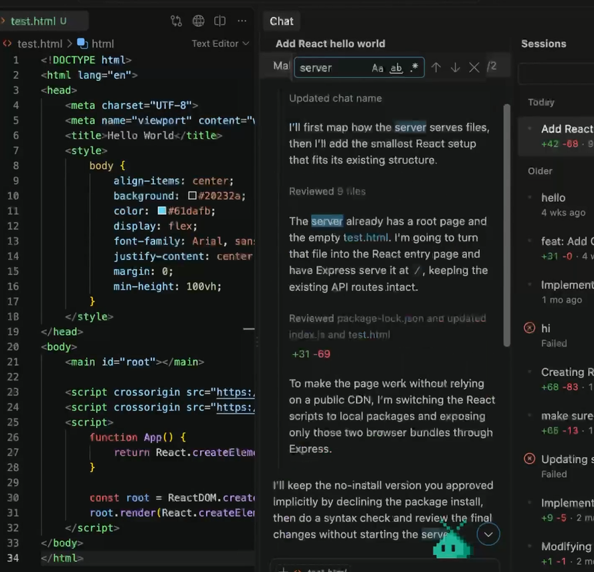Image resolution: width=594 pixels, height=572 pixels.
Task: Click test.html in the breadcrumb
Action: tap(39, 44)
